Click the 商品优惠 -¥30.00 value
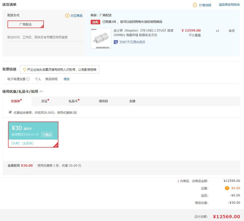 coord(234,203)
